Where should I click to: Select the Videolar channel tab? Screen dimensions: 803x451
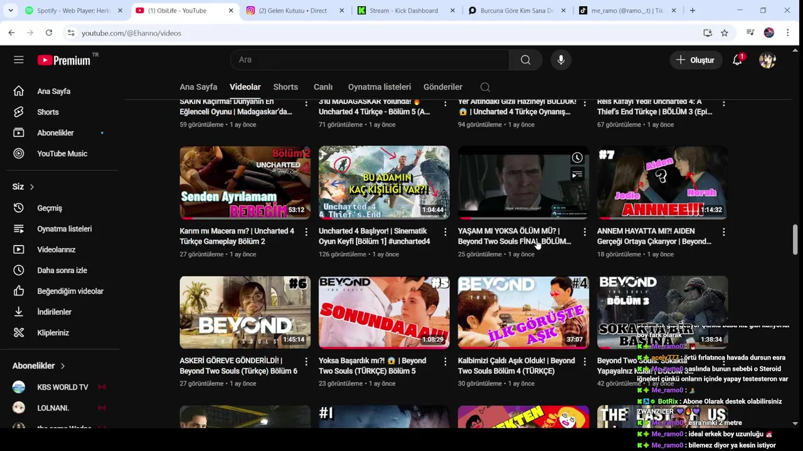[245, 87]
